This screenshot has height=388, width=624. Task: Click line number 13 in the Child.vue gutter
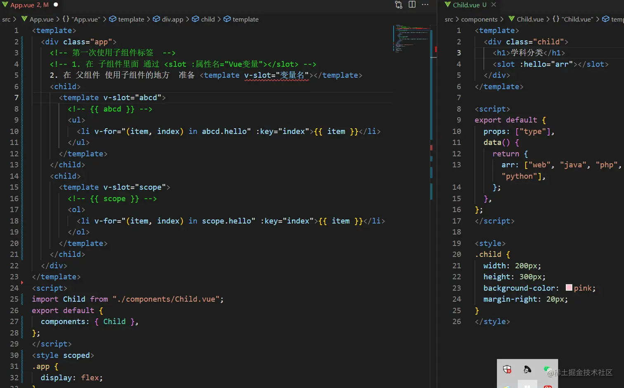tap(456, 165)
